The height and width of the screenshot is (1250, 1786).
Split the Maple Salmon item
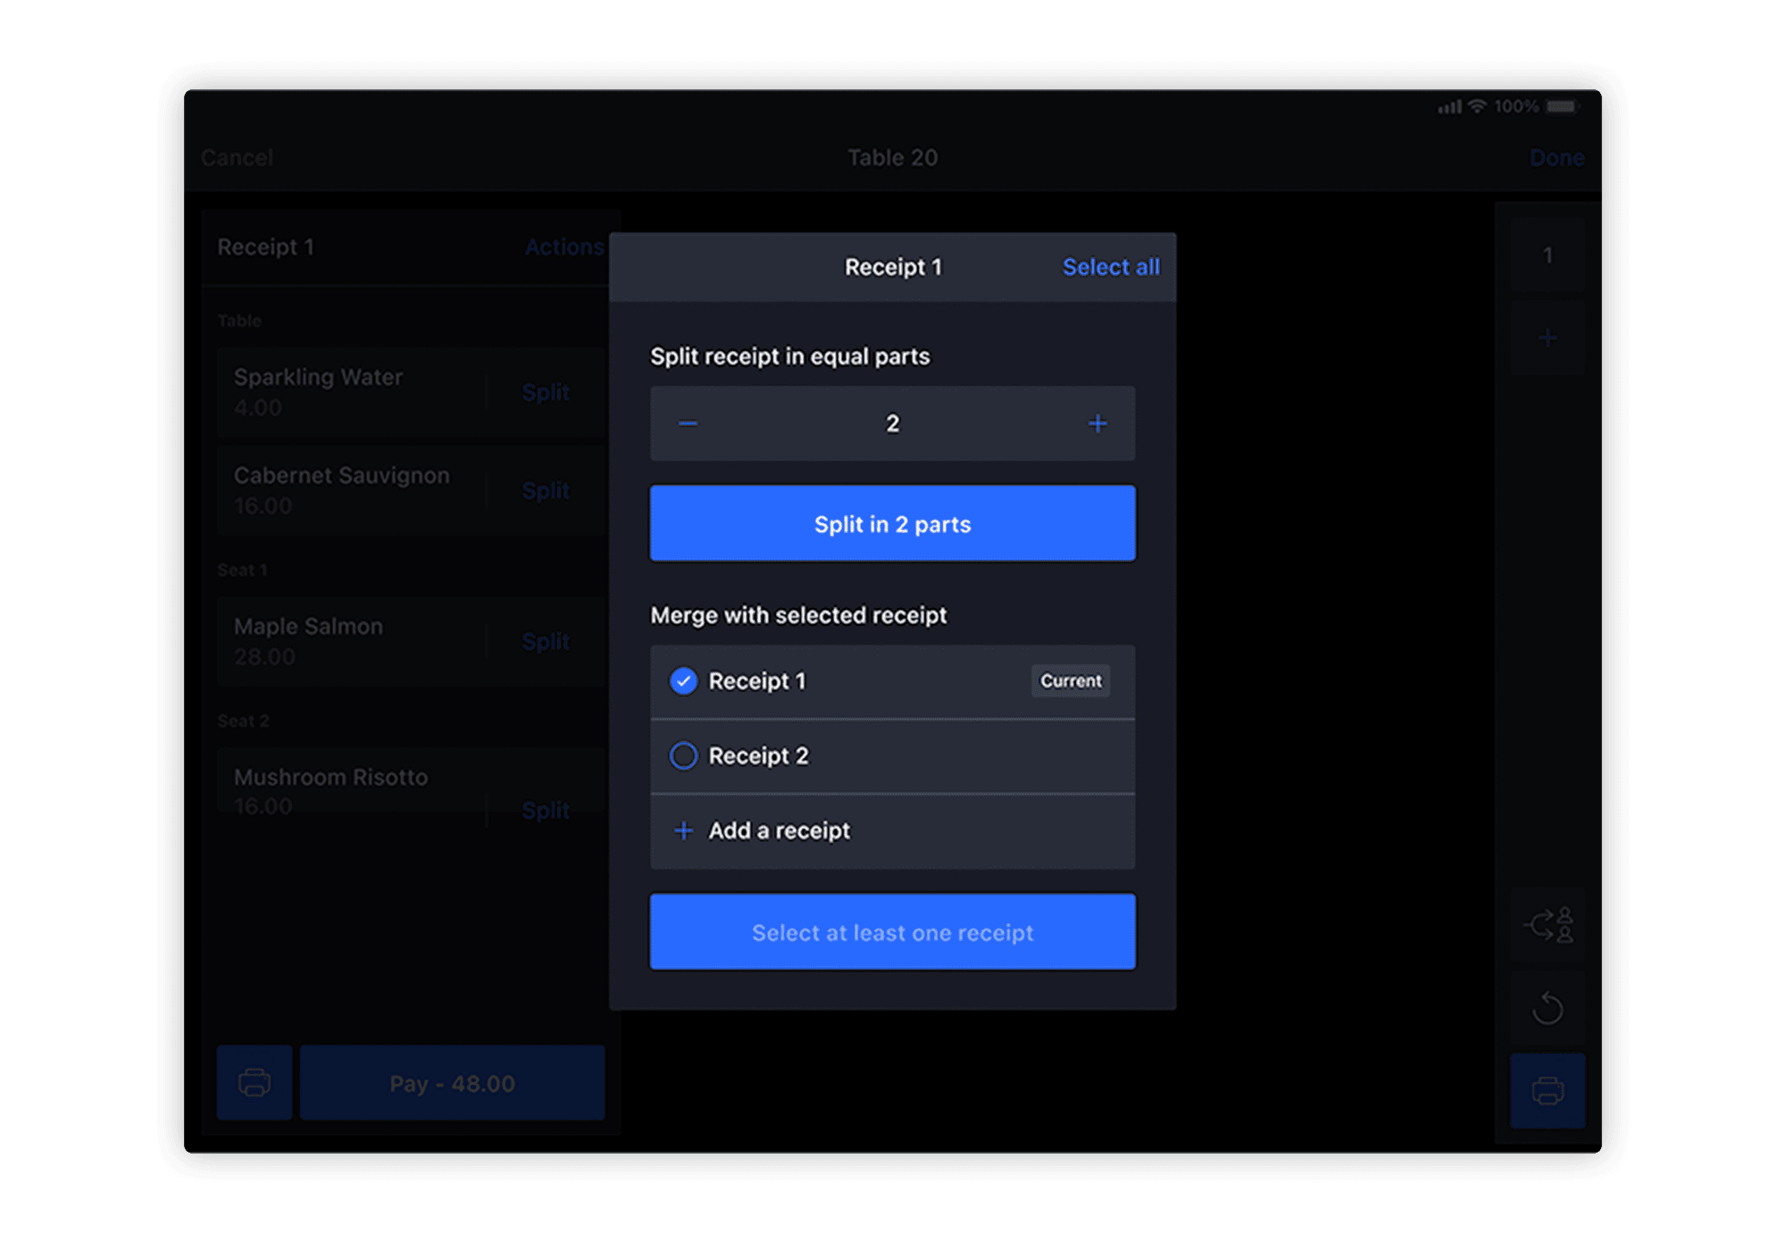[x=546, y=641]
